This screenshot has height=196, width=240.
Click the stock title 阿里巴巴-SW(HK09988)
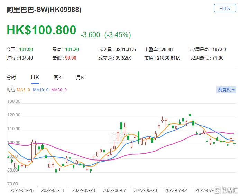[x=44, y=10]
